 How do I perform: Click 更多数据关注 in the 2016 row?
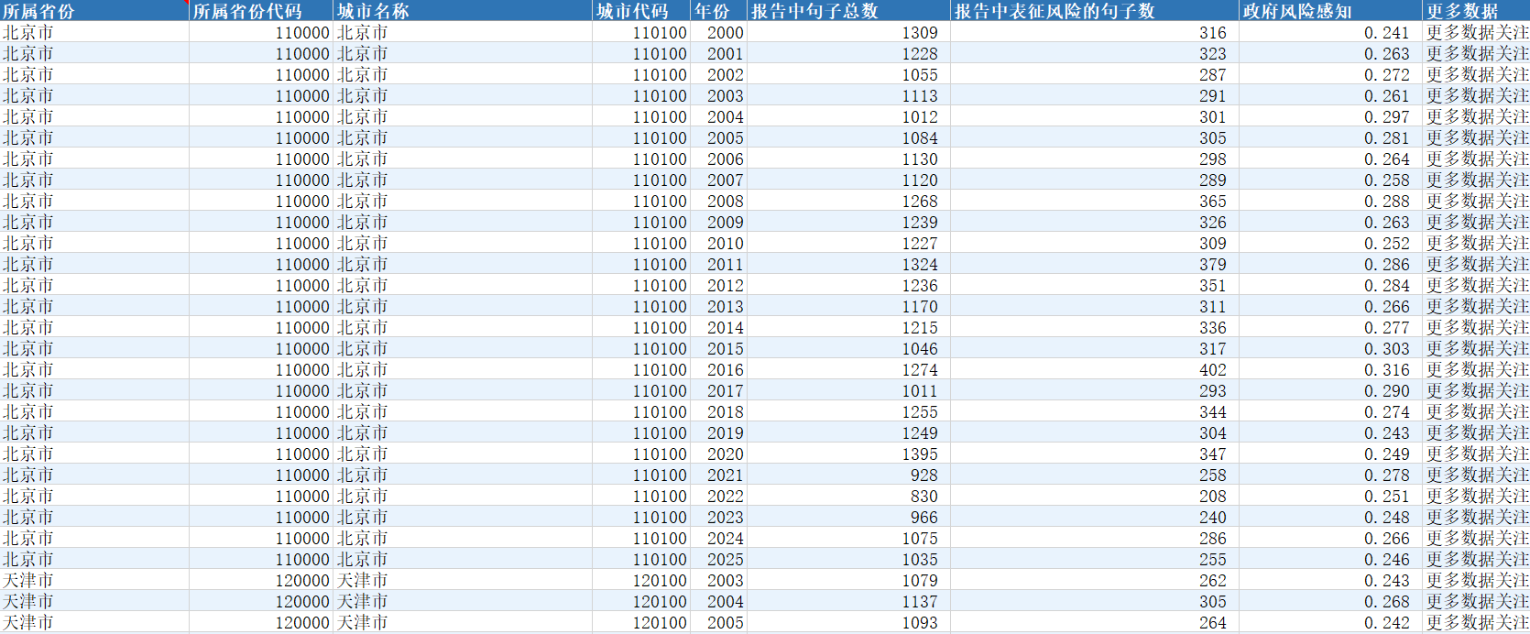[1477, 369]
